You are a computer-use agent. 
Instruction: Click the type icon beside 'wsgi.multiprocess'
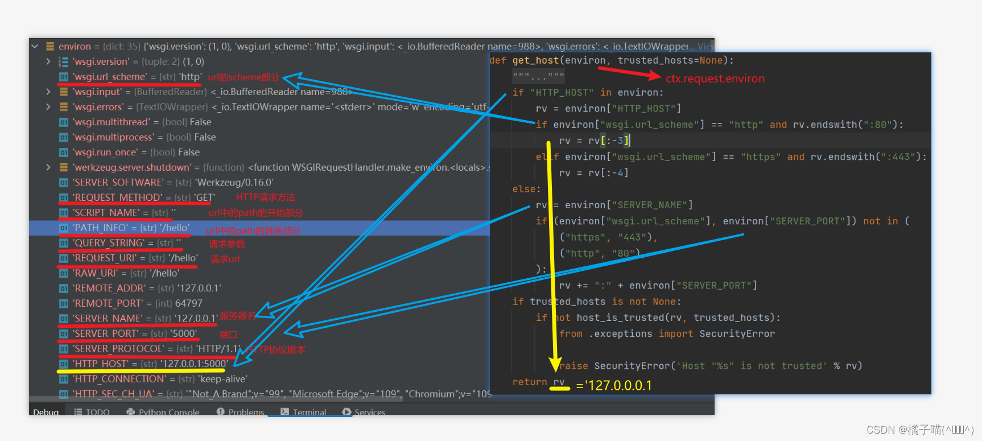64,137
